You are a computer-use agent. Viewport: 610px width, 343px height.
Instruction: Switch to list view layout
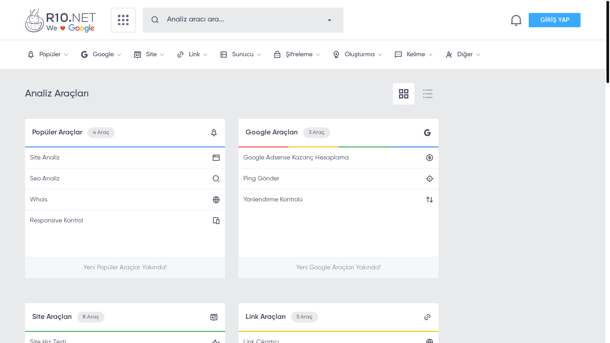(x=428, y=94)
